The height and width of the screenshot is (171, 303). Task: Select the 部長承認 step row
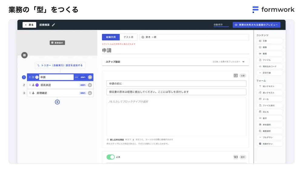pyautogui.click(x=60, y=85)
